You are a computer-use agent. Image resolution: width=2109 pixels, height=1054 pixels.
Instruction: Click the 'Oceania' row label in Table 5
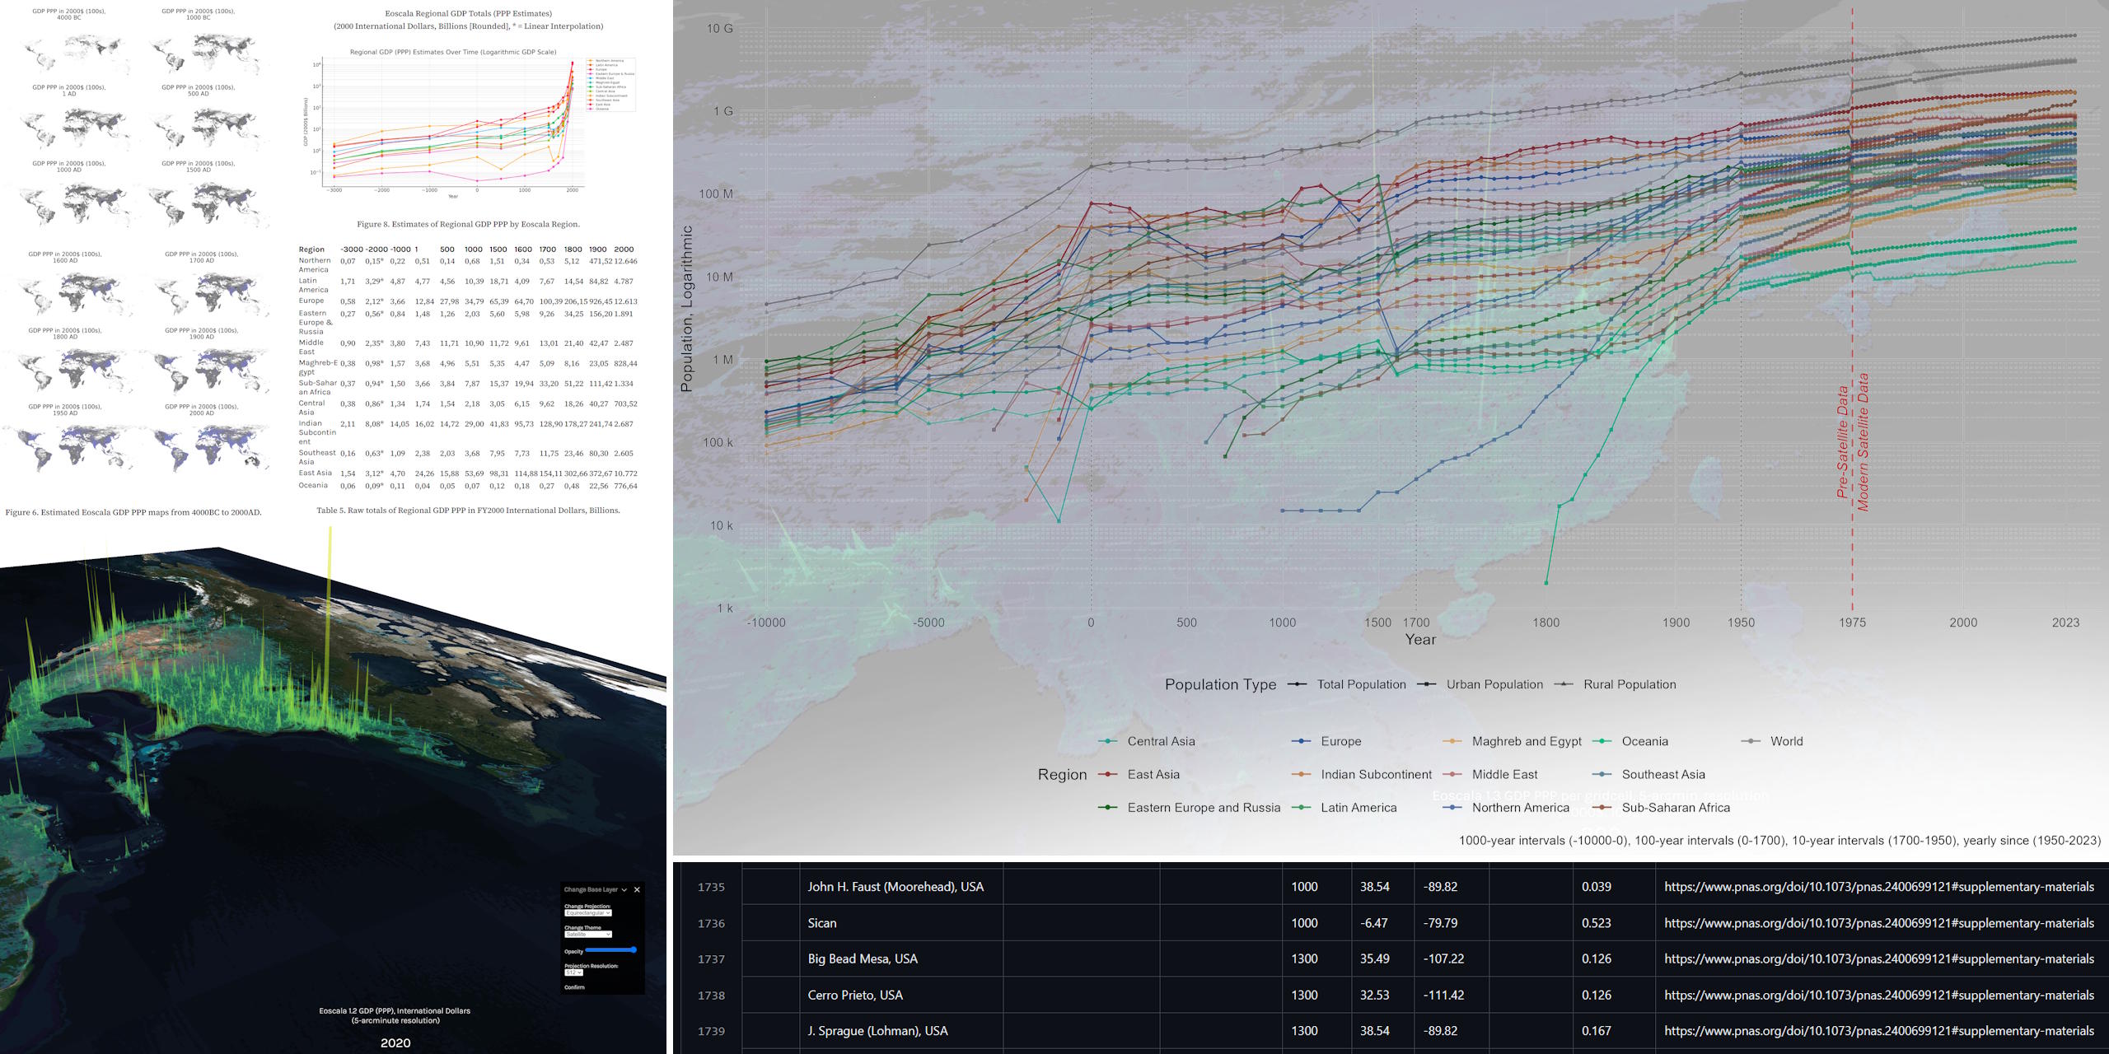[313, 485]
